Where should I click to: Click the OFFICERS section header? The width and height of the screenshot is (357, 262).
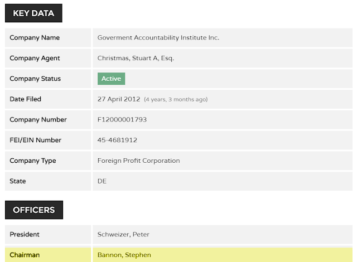point(34,210)
